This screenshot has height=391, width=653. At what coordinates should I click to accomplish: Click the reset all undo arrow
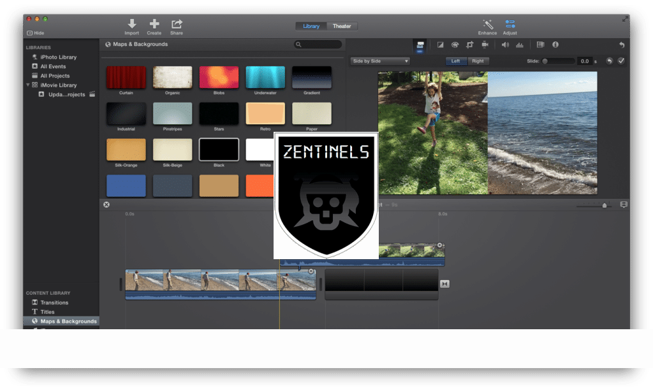[x=621, y=45]
